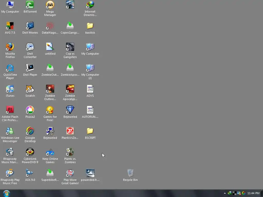The height and width of the screenshot is (197, 263).
Task: Launch Plants vs. Zombies shortcut
Action: [70, 156]
